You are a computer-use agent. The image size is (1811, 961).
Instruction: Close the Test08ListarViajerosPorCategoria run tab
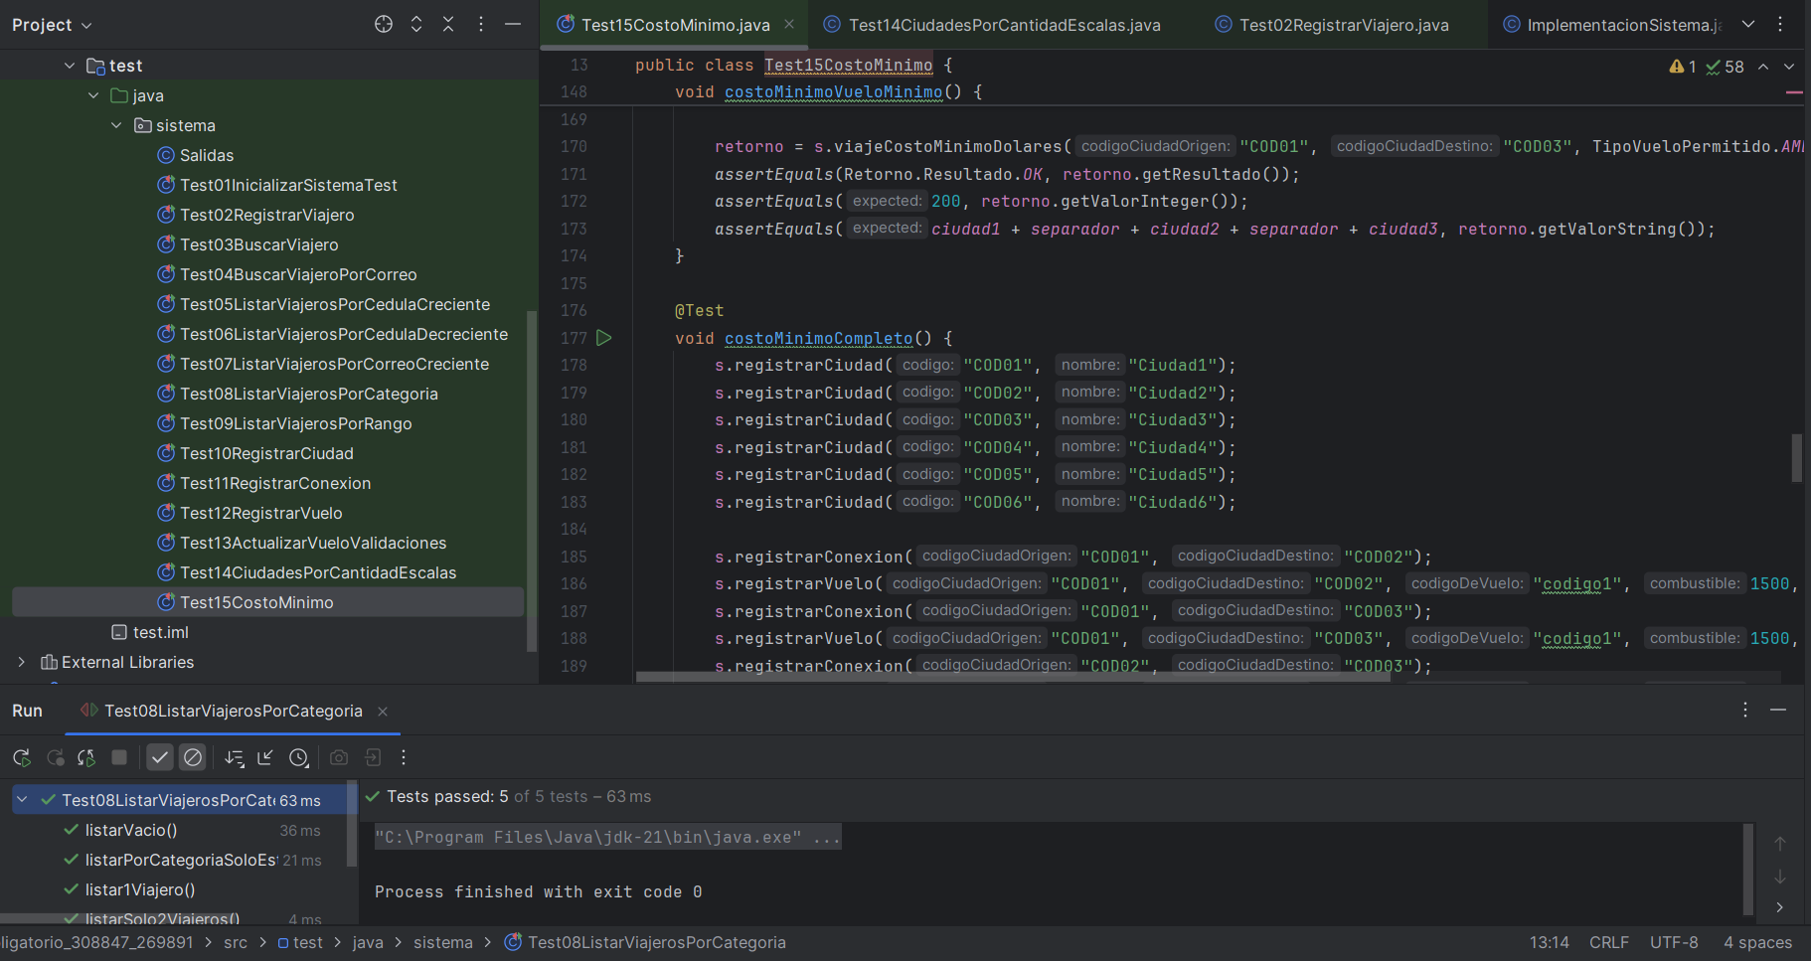click(x=383, y=712)
